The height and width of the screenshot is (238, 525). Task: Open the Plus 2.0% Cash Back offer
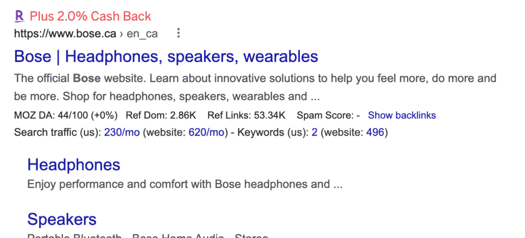click(90, 16)
